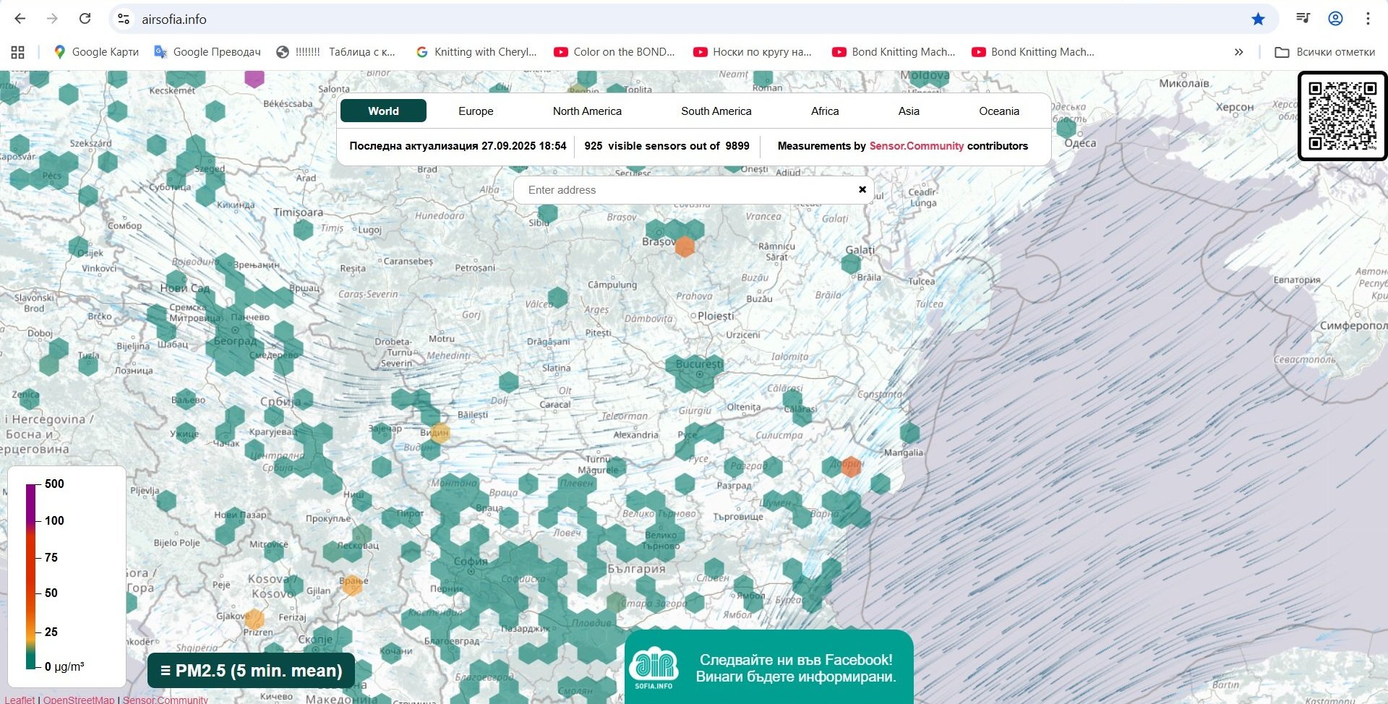
Task: Click the bookmark star icon
Action: [x=1259, y=19]
